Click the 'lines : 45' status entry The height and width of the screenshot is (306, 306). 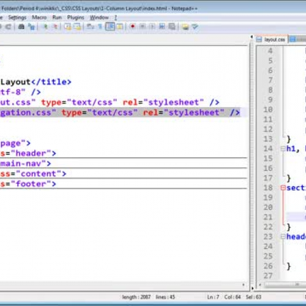[x=165, y=297]
